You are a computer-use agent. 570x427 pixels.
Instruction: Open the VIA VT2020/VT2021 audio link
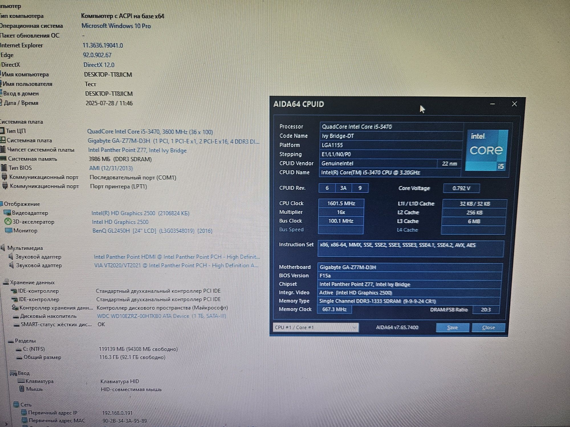(176, 265)
